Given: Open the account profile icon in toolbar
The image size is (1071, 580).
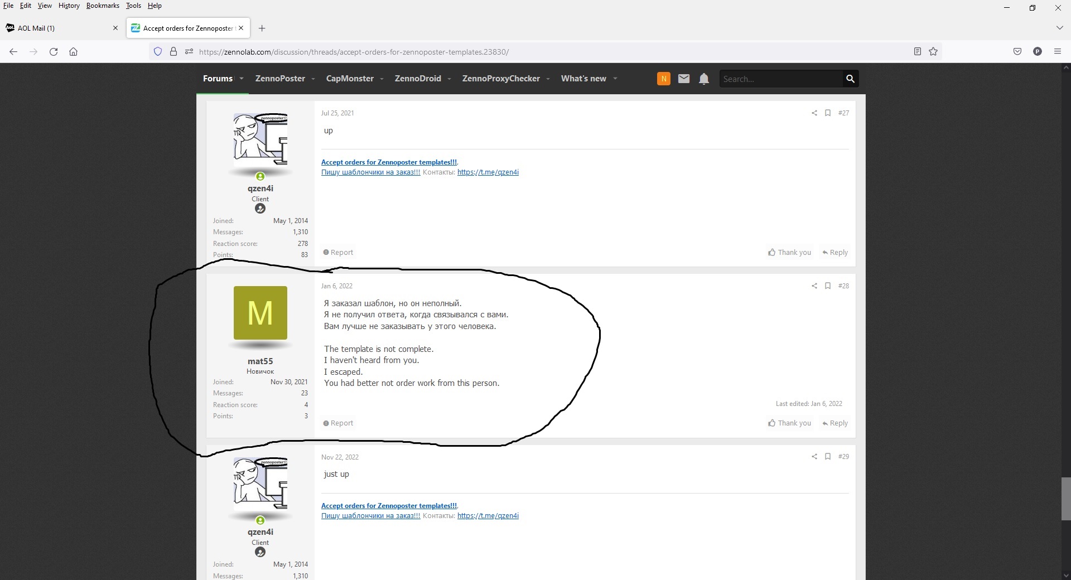Looking at the screenshot, I should [x=1038, y=52].
